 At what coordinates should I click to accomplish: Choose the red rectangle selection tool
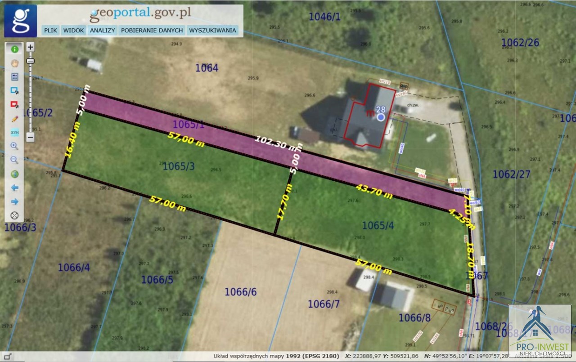(14, 104)
